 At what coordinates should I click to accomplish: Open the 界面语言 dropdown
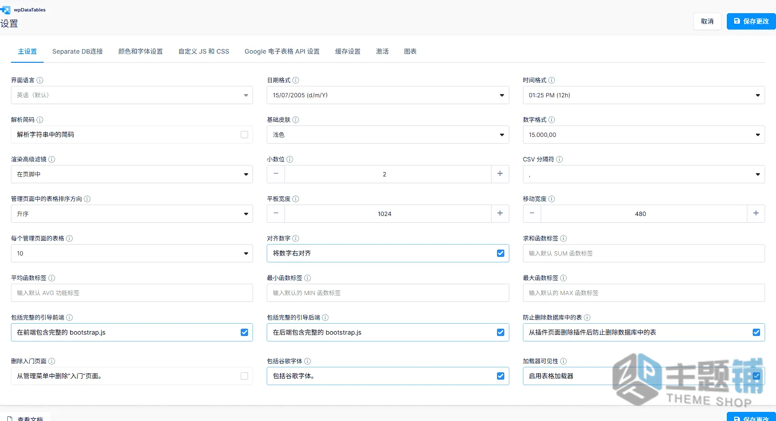click(x=132, y=95)
